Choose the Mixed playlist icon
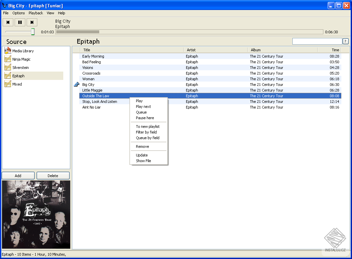 tap(8, 84)
